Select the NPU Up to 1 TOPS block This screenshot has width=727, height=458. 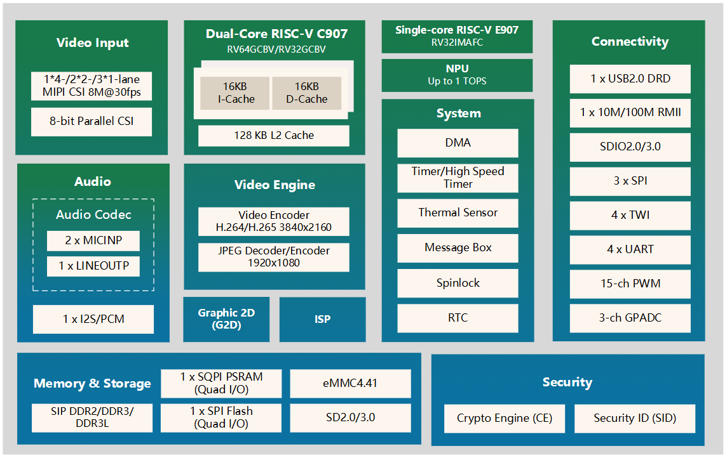(x=457, y=75)
